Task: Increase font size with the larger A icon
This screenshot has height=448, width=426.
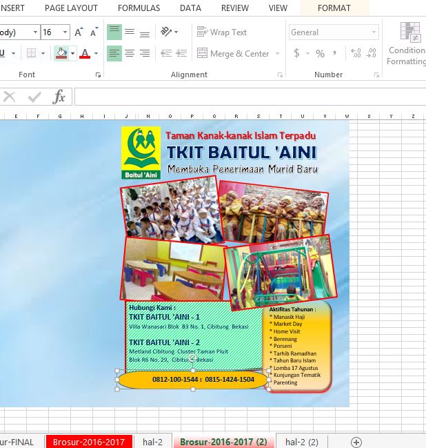Action: (79, 32)
